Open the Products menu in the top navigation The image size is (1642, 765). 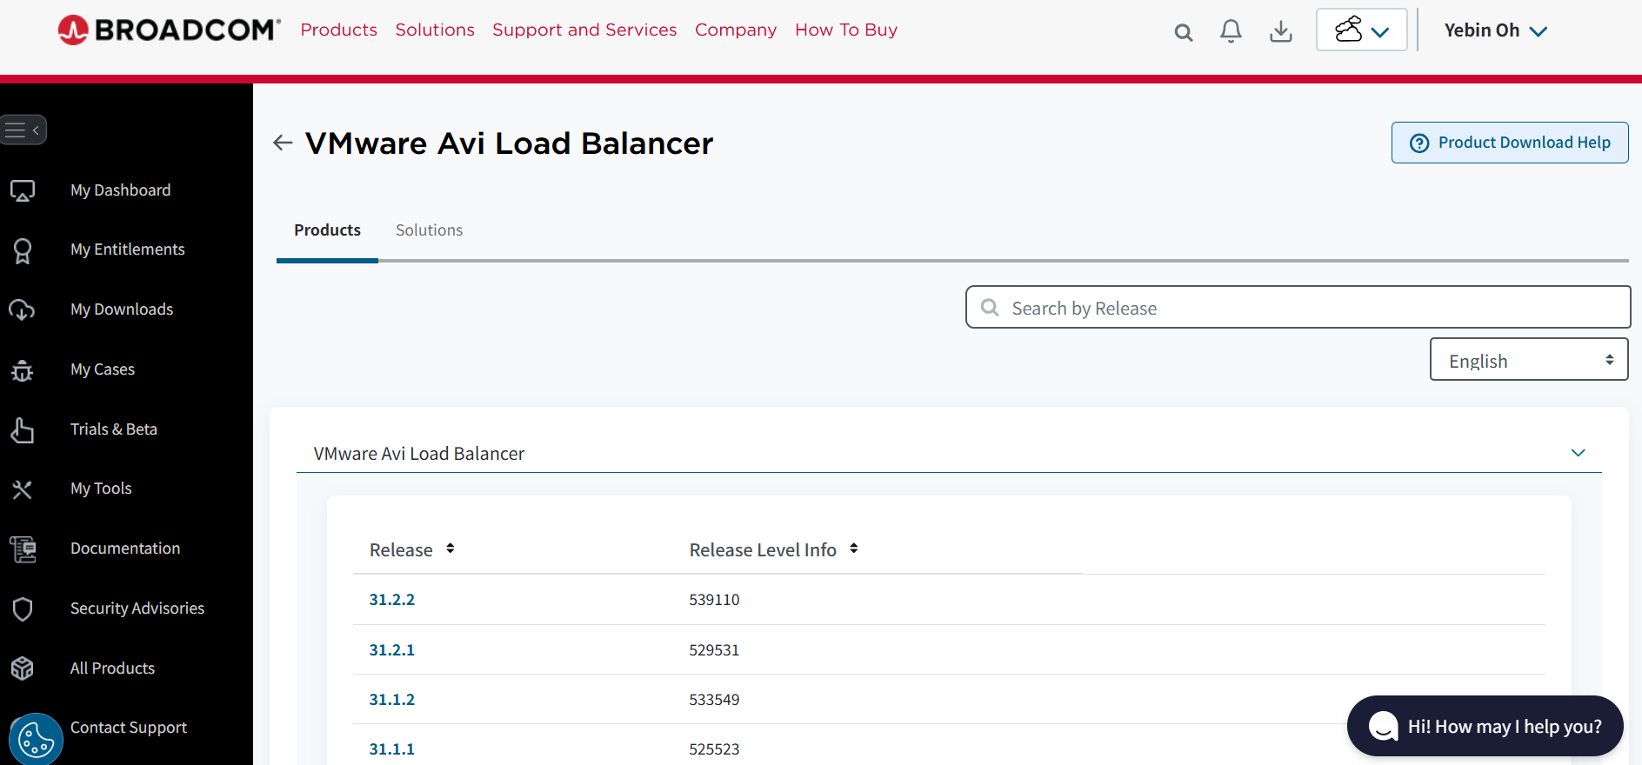(339, 30)
